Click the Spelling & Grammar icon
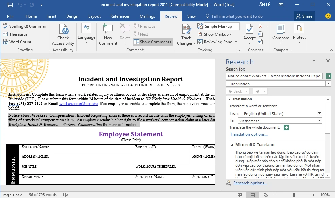Screen dimensions: 335x198 pos(5,26)
